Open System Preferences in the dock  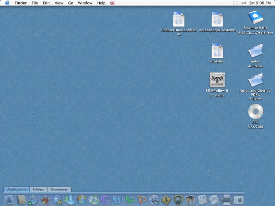click(x=239, y=200)
